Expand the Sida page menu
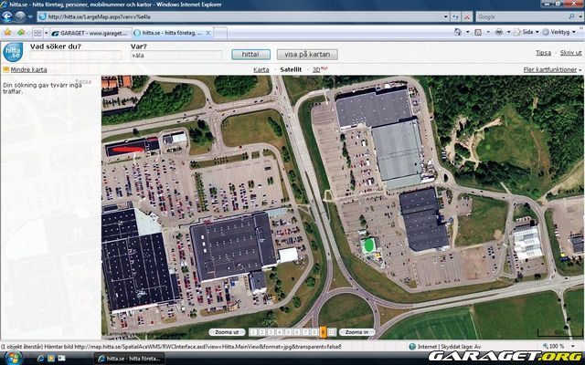 coord(526,32)
